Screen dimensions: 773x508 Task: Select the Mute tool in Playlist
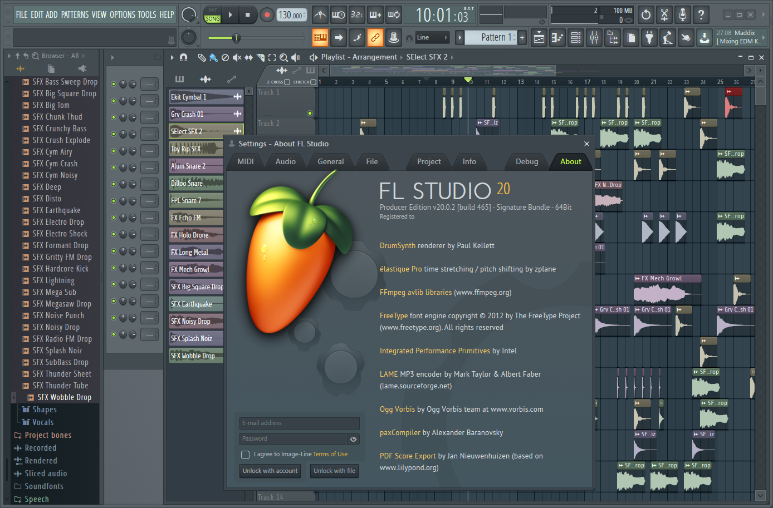(237, 57)
